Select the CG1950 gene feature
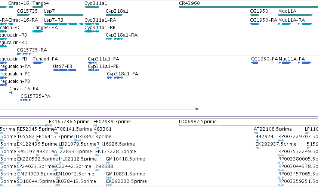 coord(254,15)
